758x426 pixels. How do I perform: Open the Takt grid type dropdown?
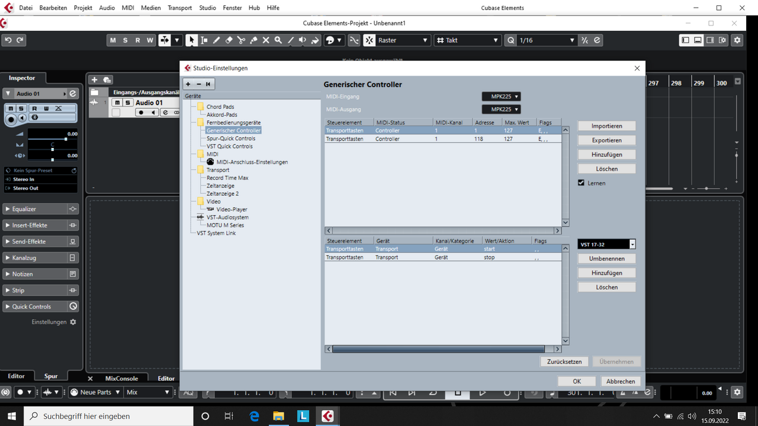click(x=468, y=40)
